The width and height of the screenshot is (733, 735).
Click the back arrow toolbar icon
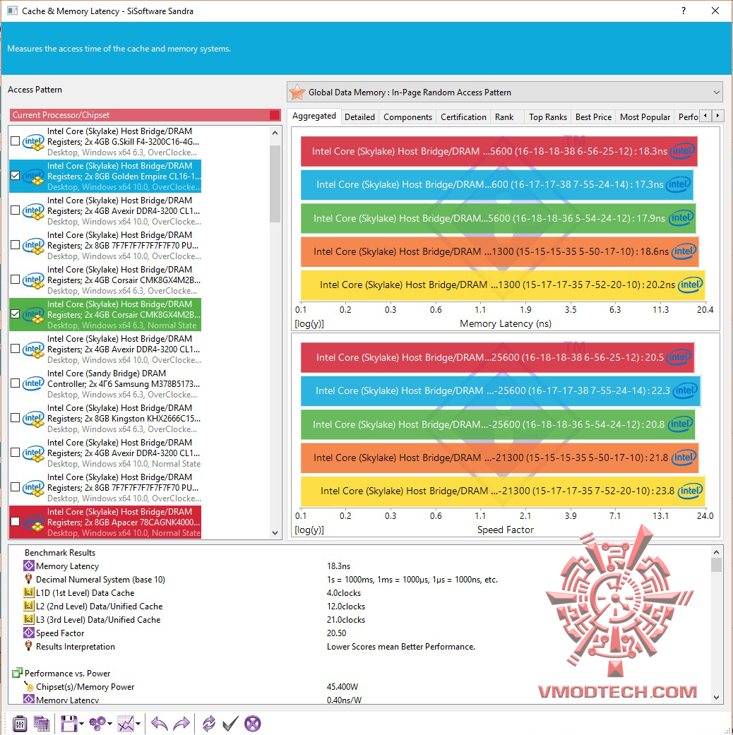[160, 724]
